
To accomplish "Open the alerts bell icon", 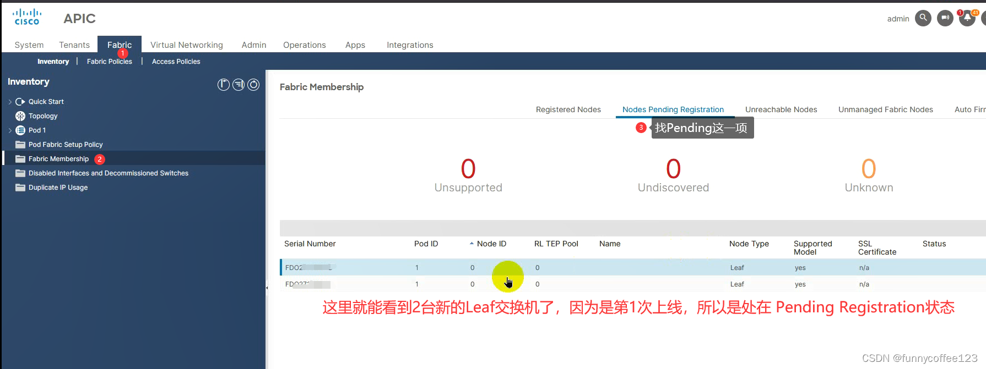I will (x=967, y=18).
